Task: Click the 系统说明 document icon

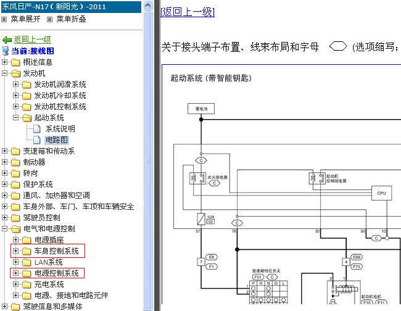Action: (x=37, y=129)
